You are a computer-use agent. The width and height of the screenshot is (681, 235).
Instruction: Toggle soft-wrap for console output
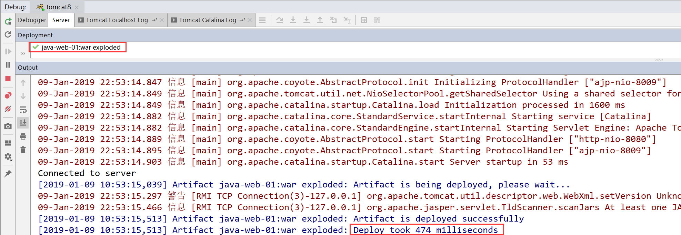pos(23,110)
